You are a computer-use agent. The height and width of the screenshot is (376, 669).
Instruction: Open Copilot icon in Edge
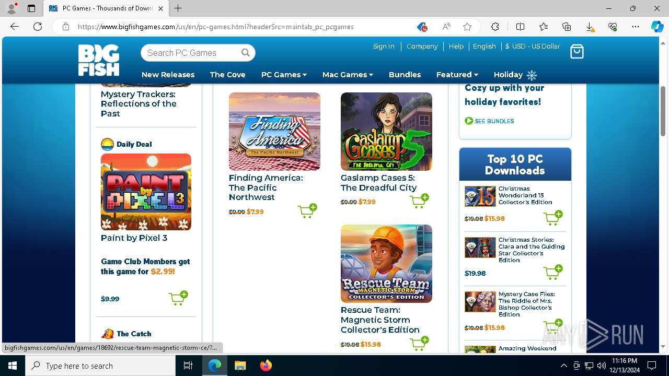(657, 27)
